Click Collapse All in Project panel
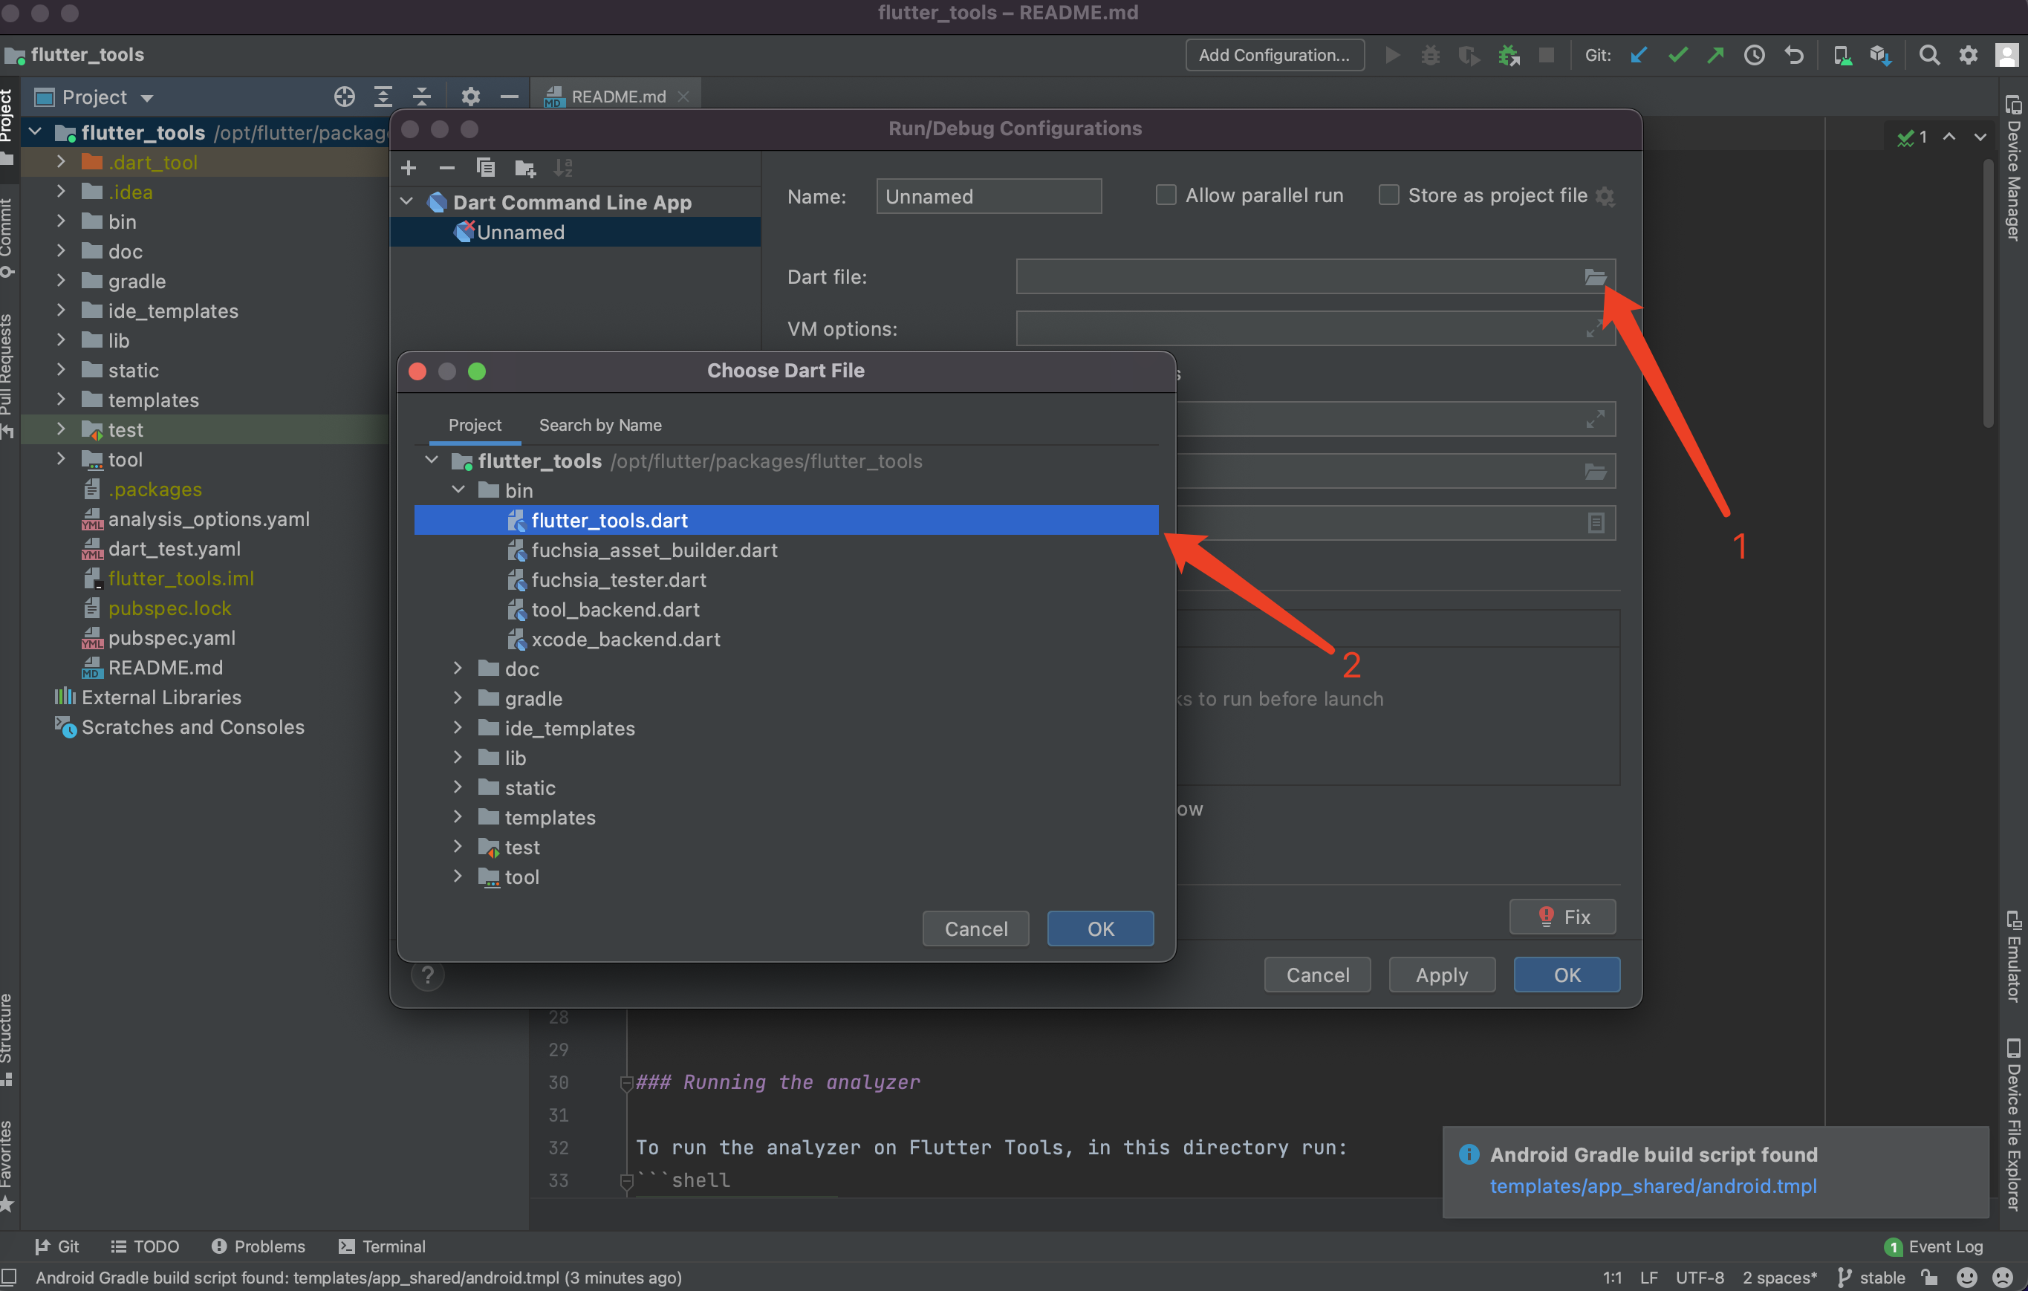Screen dimensions: 2028x1291 pos(421,97)
